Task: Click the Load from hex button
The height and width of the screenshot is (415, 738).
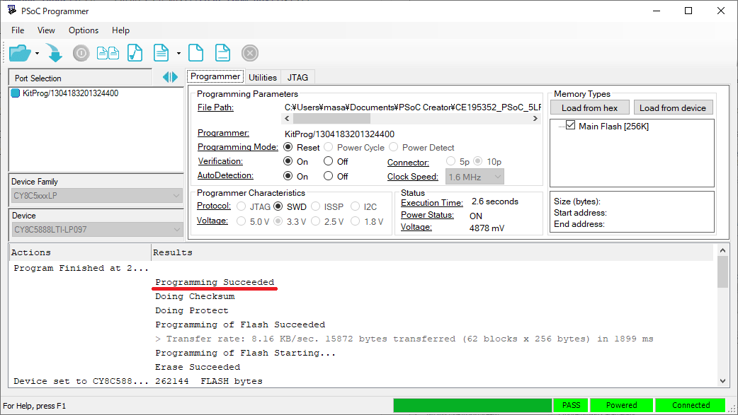Action: click(x=590, y=107)
